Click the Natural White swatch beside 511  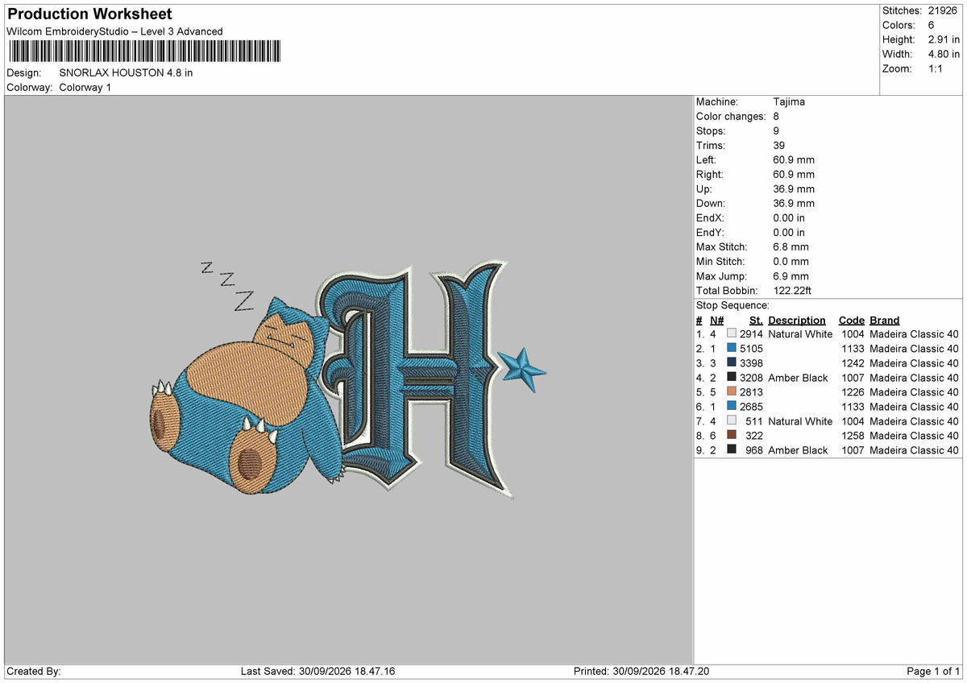click(732, 420)
